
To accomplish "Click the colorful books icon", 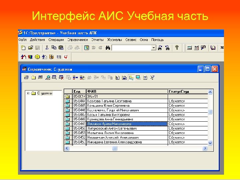I will coord(30,57).
